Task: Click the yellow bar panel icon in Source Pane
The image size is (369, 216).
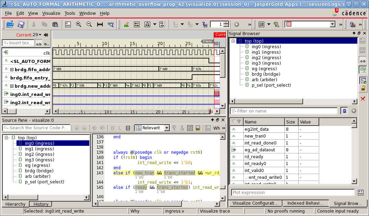Action: [x=198, y=128]
